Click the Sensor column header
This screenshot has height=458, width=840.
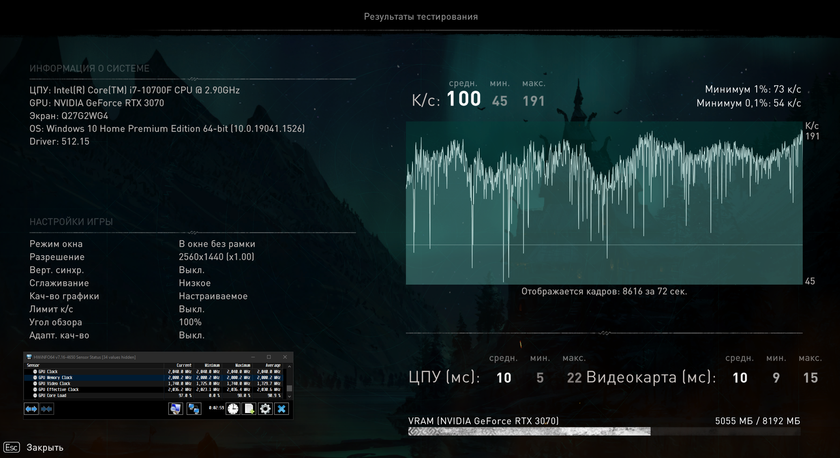pos(33,365)
